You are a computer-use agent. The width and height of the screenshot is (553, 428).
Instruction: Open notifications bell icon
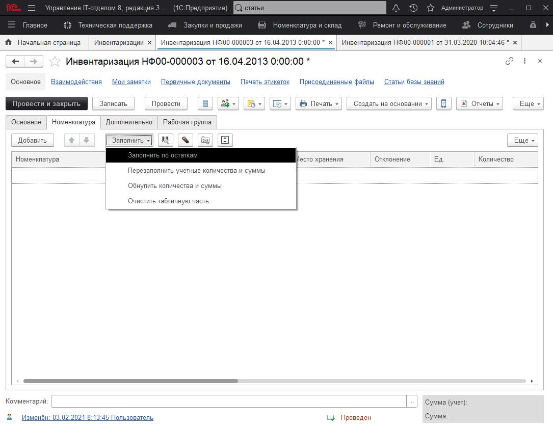tap(396, 8)
